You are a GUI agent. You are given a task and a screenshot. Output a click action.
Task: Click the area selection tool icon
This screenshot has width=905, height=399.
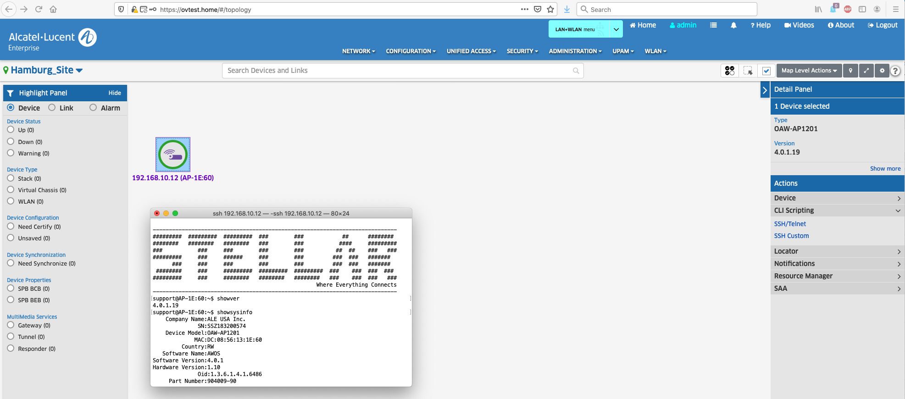coord(748,71)
